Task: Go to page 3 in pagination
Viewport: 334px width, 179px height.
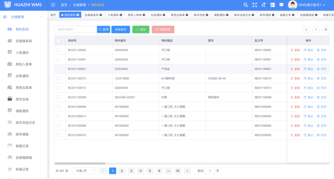Action: tap(131, 171)
